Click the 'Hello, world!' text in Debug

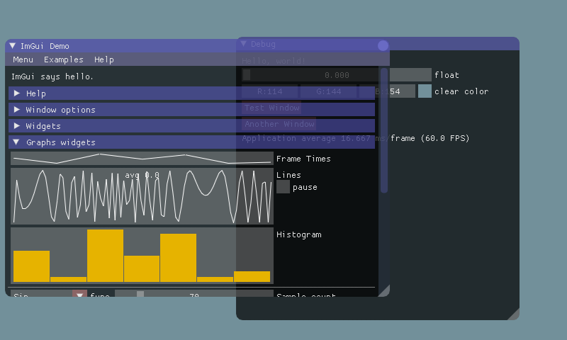274,61
